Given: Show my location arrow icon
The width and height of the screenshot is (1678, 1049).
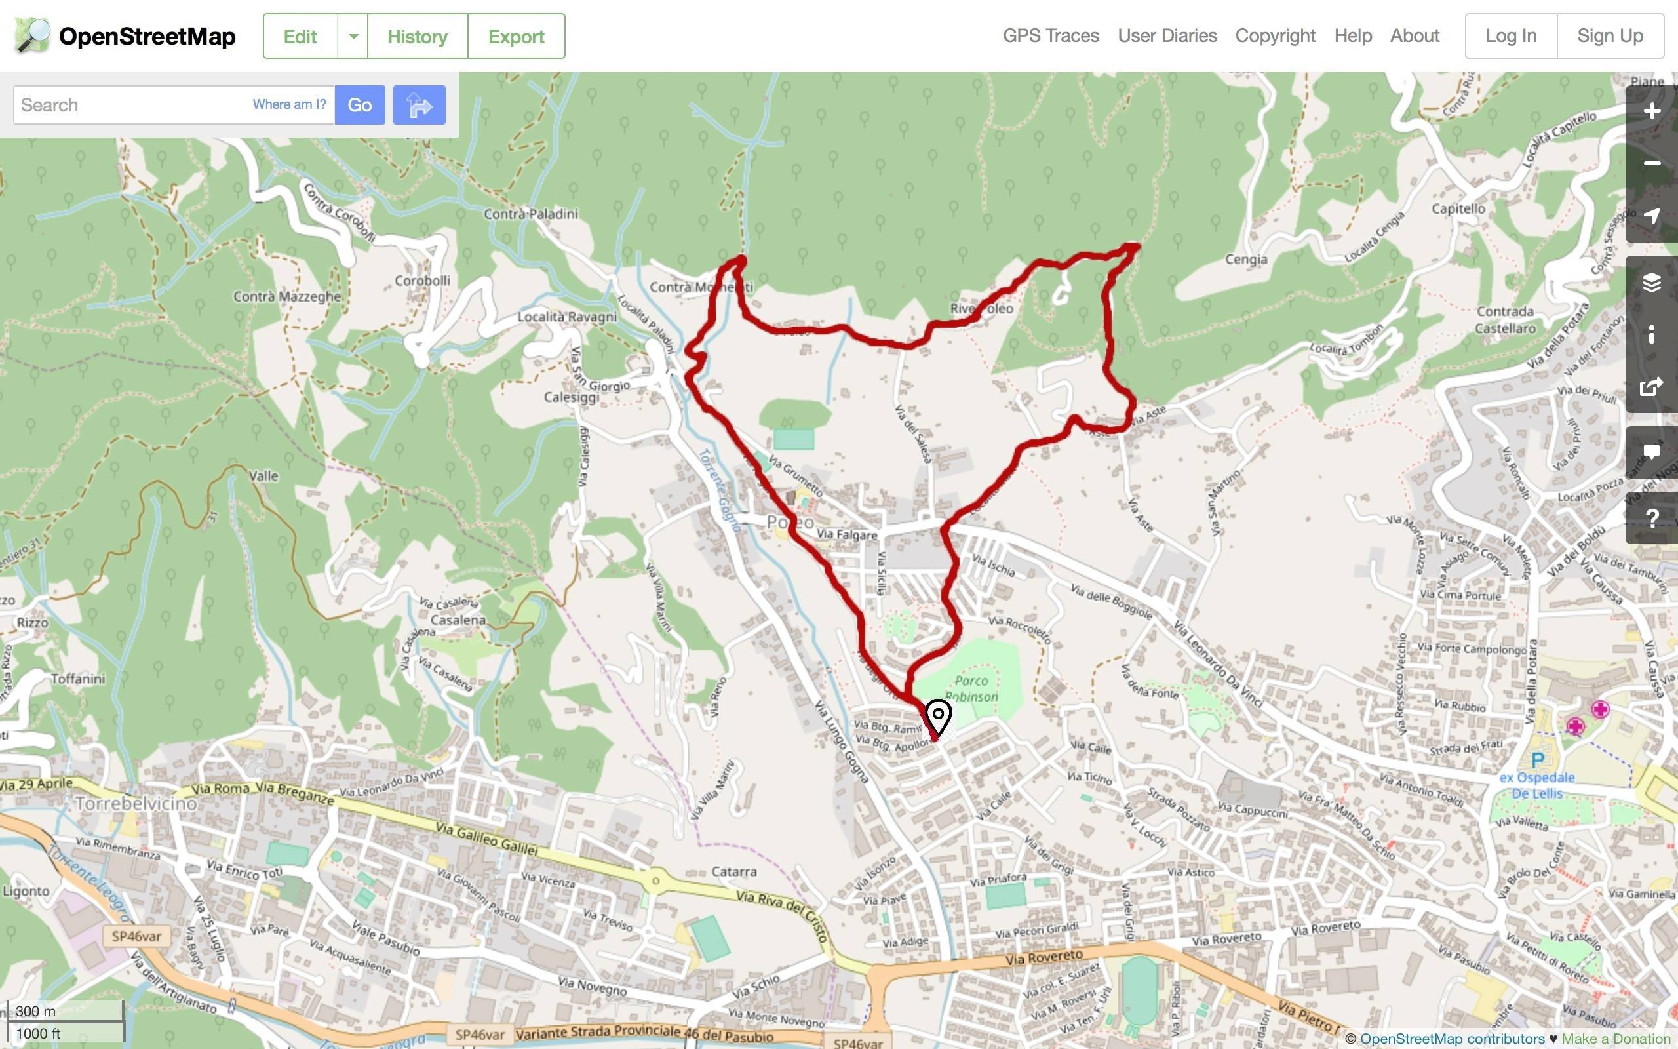Looking at the screenshot, I should pyautogui.click(x=1652, y=216).
